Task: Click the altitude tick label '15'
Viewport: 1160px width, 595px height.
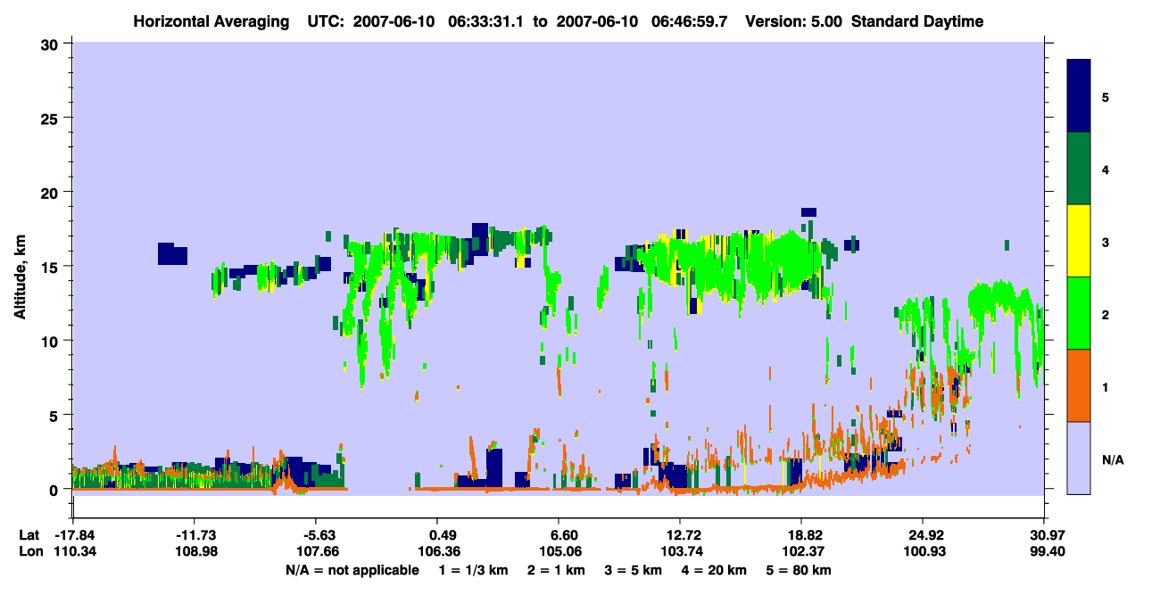Action: tap(51, 267)
